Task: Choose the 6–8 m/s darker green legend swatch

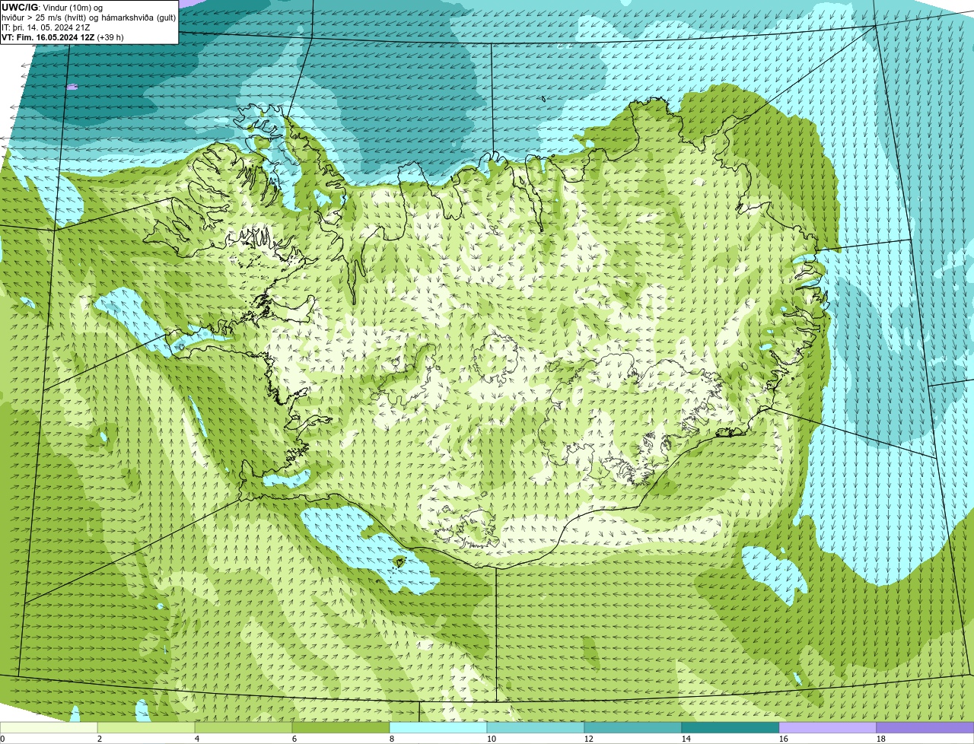Action: pyautogui.click(x=341, y=727)
